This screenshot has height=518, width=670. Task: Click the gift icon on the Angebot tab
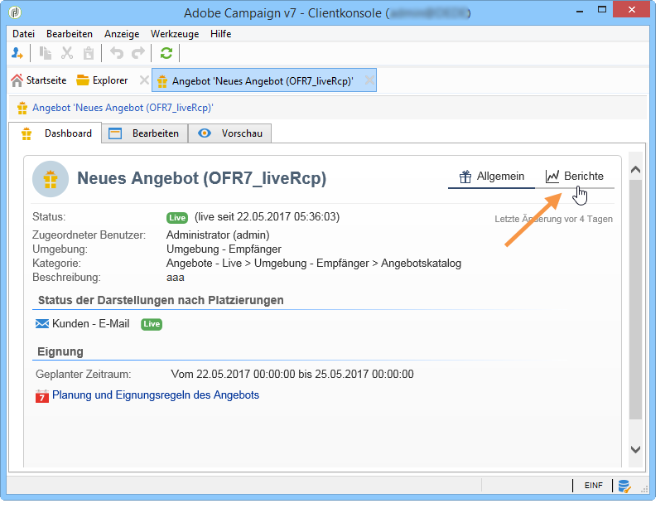point(162,81)
